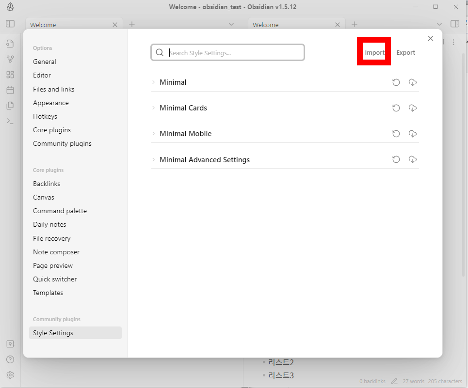Image resolution: width=468 pixels, height=388 pixels.
Task: Open Community plugins settings
Action: coord(62,144)
